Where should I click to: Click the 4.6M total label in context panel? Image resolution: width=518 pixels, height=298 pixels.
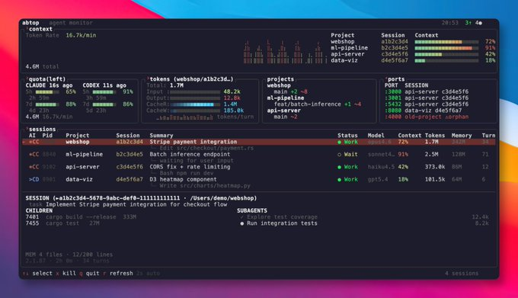tap(43, 67)
